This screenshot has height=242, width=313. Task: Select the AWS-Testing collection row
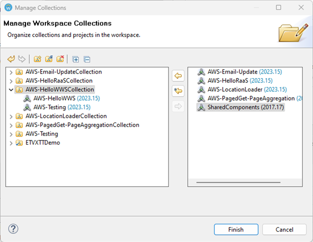42,134
